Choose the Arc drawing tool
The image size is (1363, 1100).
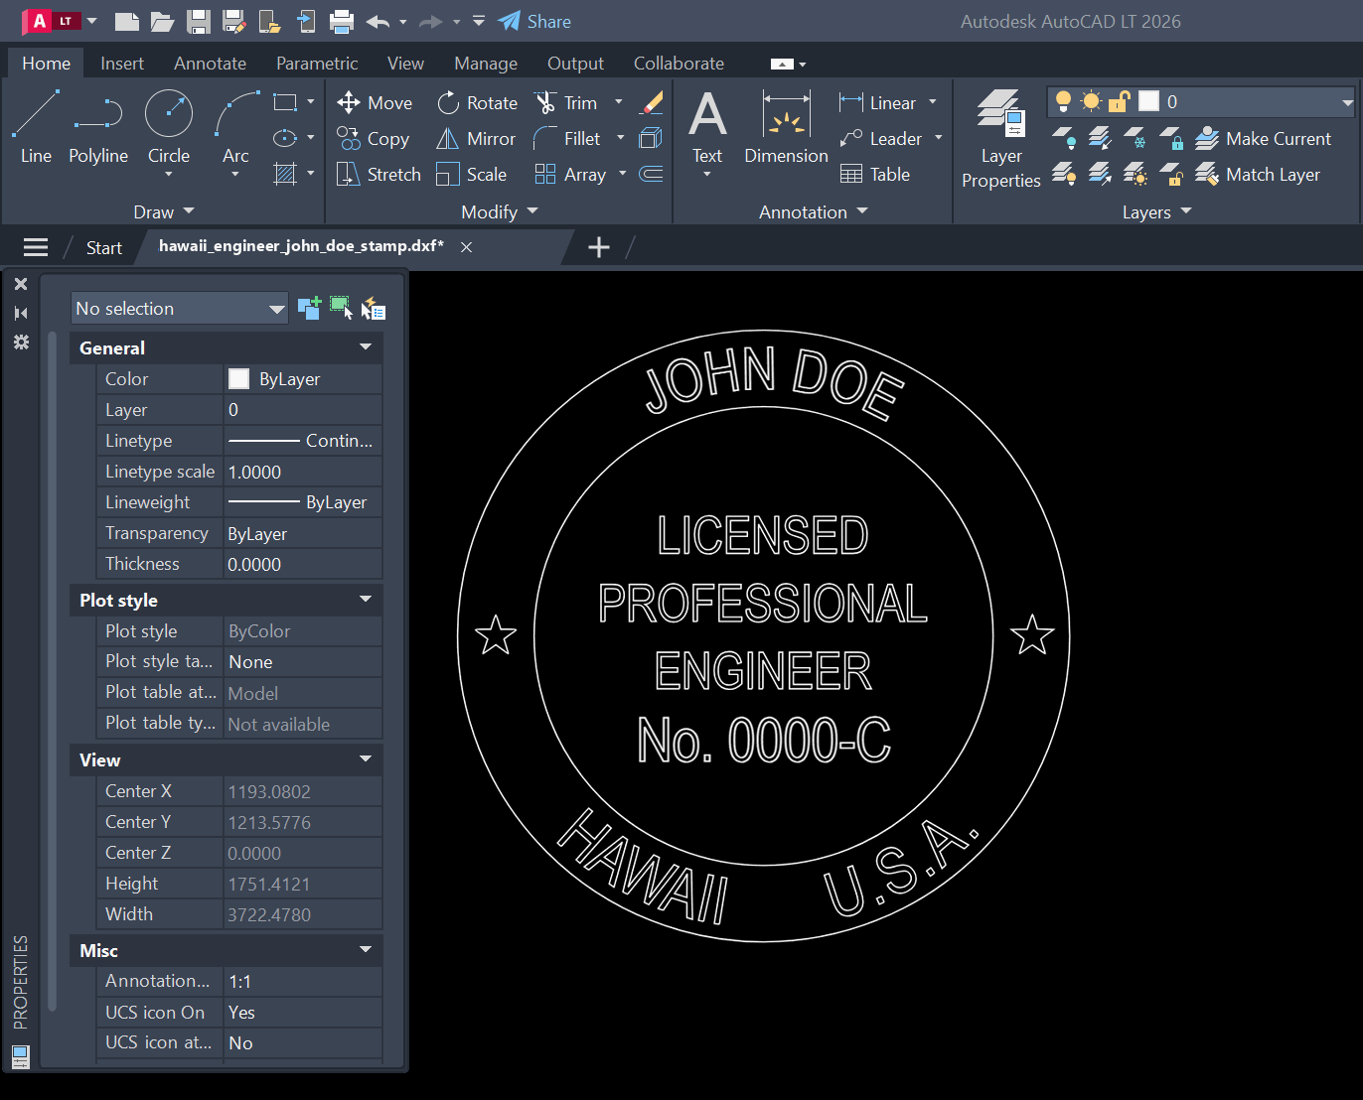[235, 126]
